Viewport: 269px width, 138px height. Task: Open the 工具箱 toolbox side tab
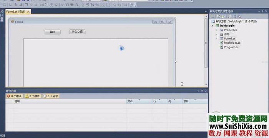(x=2, y=16)
